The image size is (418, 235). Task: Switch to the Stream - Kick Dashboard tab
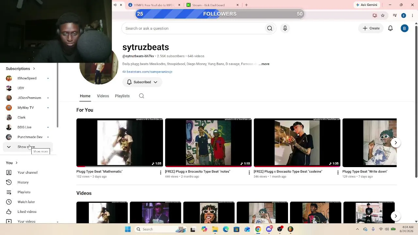(x=213, y=5)
